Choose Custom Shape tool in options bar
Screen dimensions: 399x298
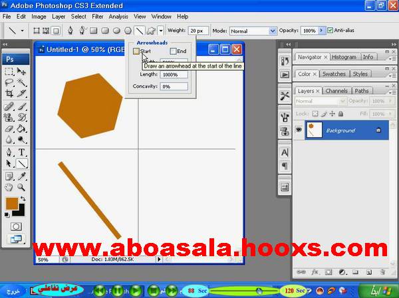[151, 31]
